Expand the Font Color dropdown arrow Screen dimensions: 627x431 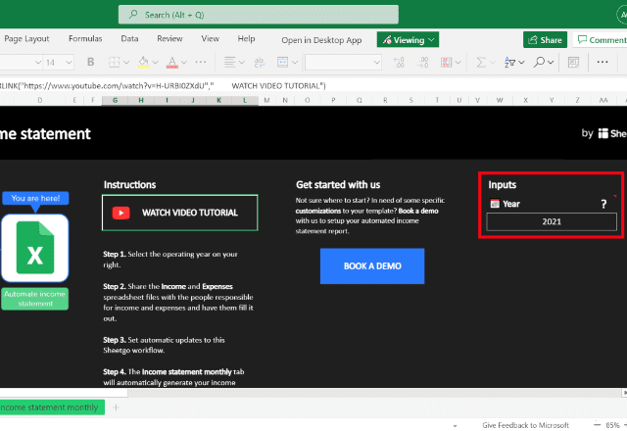click(x=184, y=63)
